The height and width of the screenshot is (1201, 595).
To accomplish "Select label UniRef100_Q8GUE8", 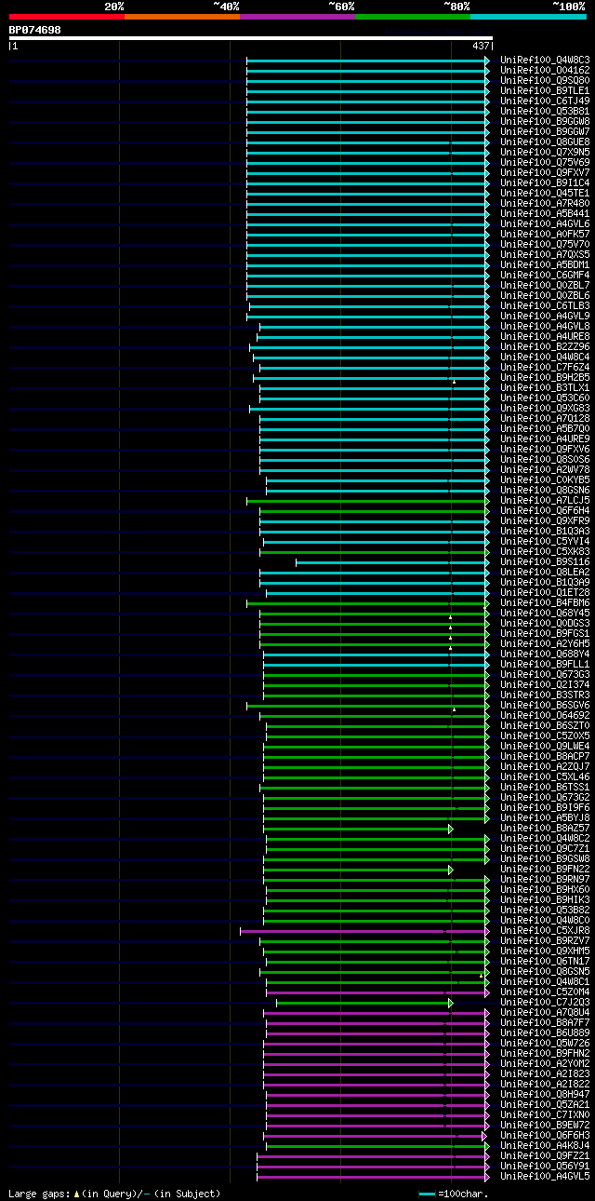I will click(545, 142).
